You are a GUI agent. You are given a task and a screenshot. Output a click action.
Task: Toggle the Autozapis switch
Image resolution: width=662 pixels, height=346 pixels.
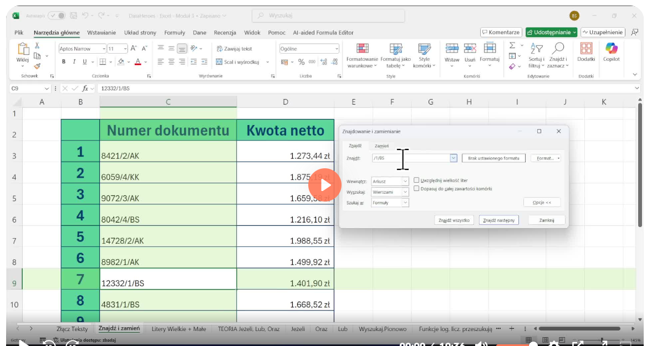(x=57, y=16)
